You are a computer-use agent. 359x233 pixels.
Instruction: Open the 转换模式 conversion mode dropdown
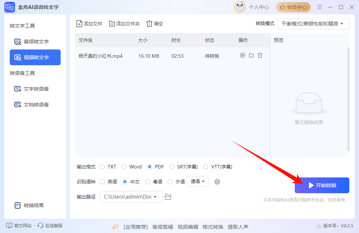coord(313,23)
